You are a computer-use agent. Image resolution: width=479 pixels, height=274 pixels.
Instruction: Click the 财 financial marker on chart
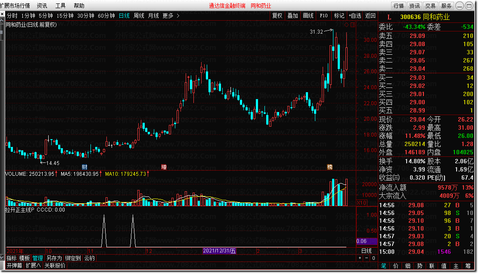(84, 167)
